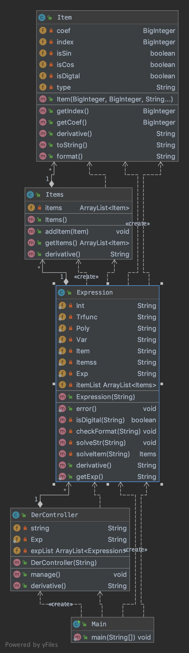Click the private lock icon beside isDigital(String)

pyautogui.click(x=71, y=420)
